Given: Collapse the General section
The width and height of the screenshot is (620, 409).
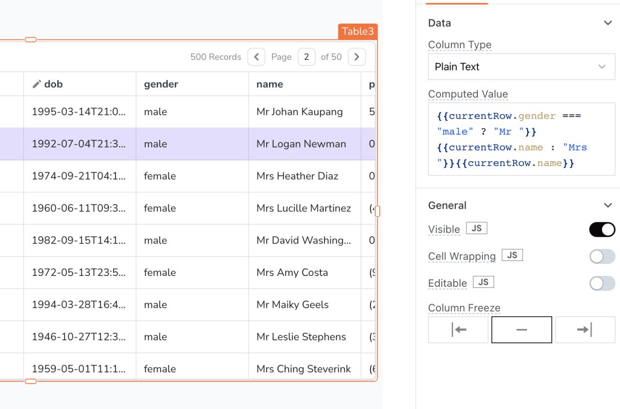Looking at the screenshot, I should (x=608, y=205).
